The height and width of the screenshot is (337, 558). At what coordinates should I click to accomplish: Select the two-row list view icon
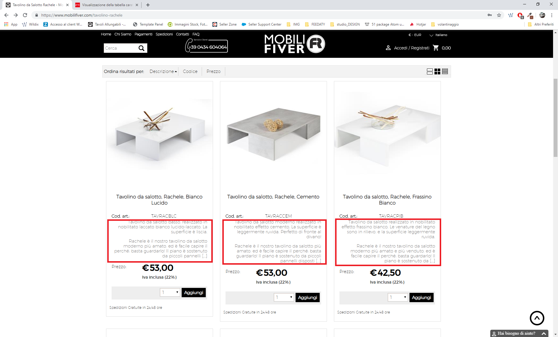[430, 71]
